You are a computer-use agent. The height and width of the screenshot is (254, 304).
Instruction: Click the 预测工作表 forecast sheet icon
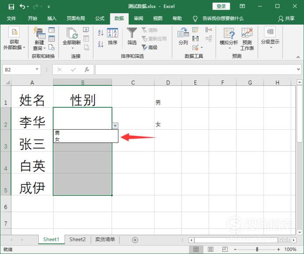[x=247, y=39]
